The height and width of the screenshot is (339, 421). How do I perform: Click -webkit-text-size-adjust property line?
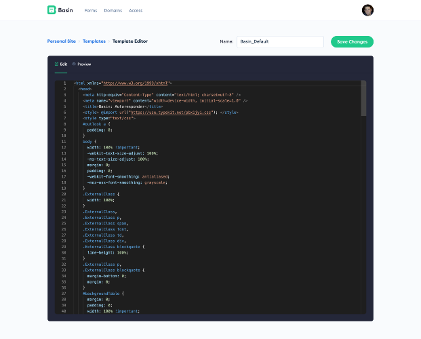(123, 153)
